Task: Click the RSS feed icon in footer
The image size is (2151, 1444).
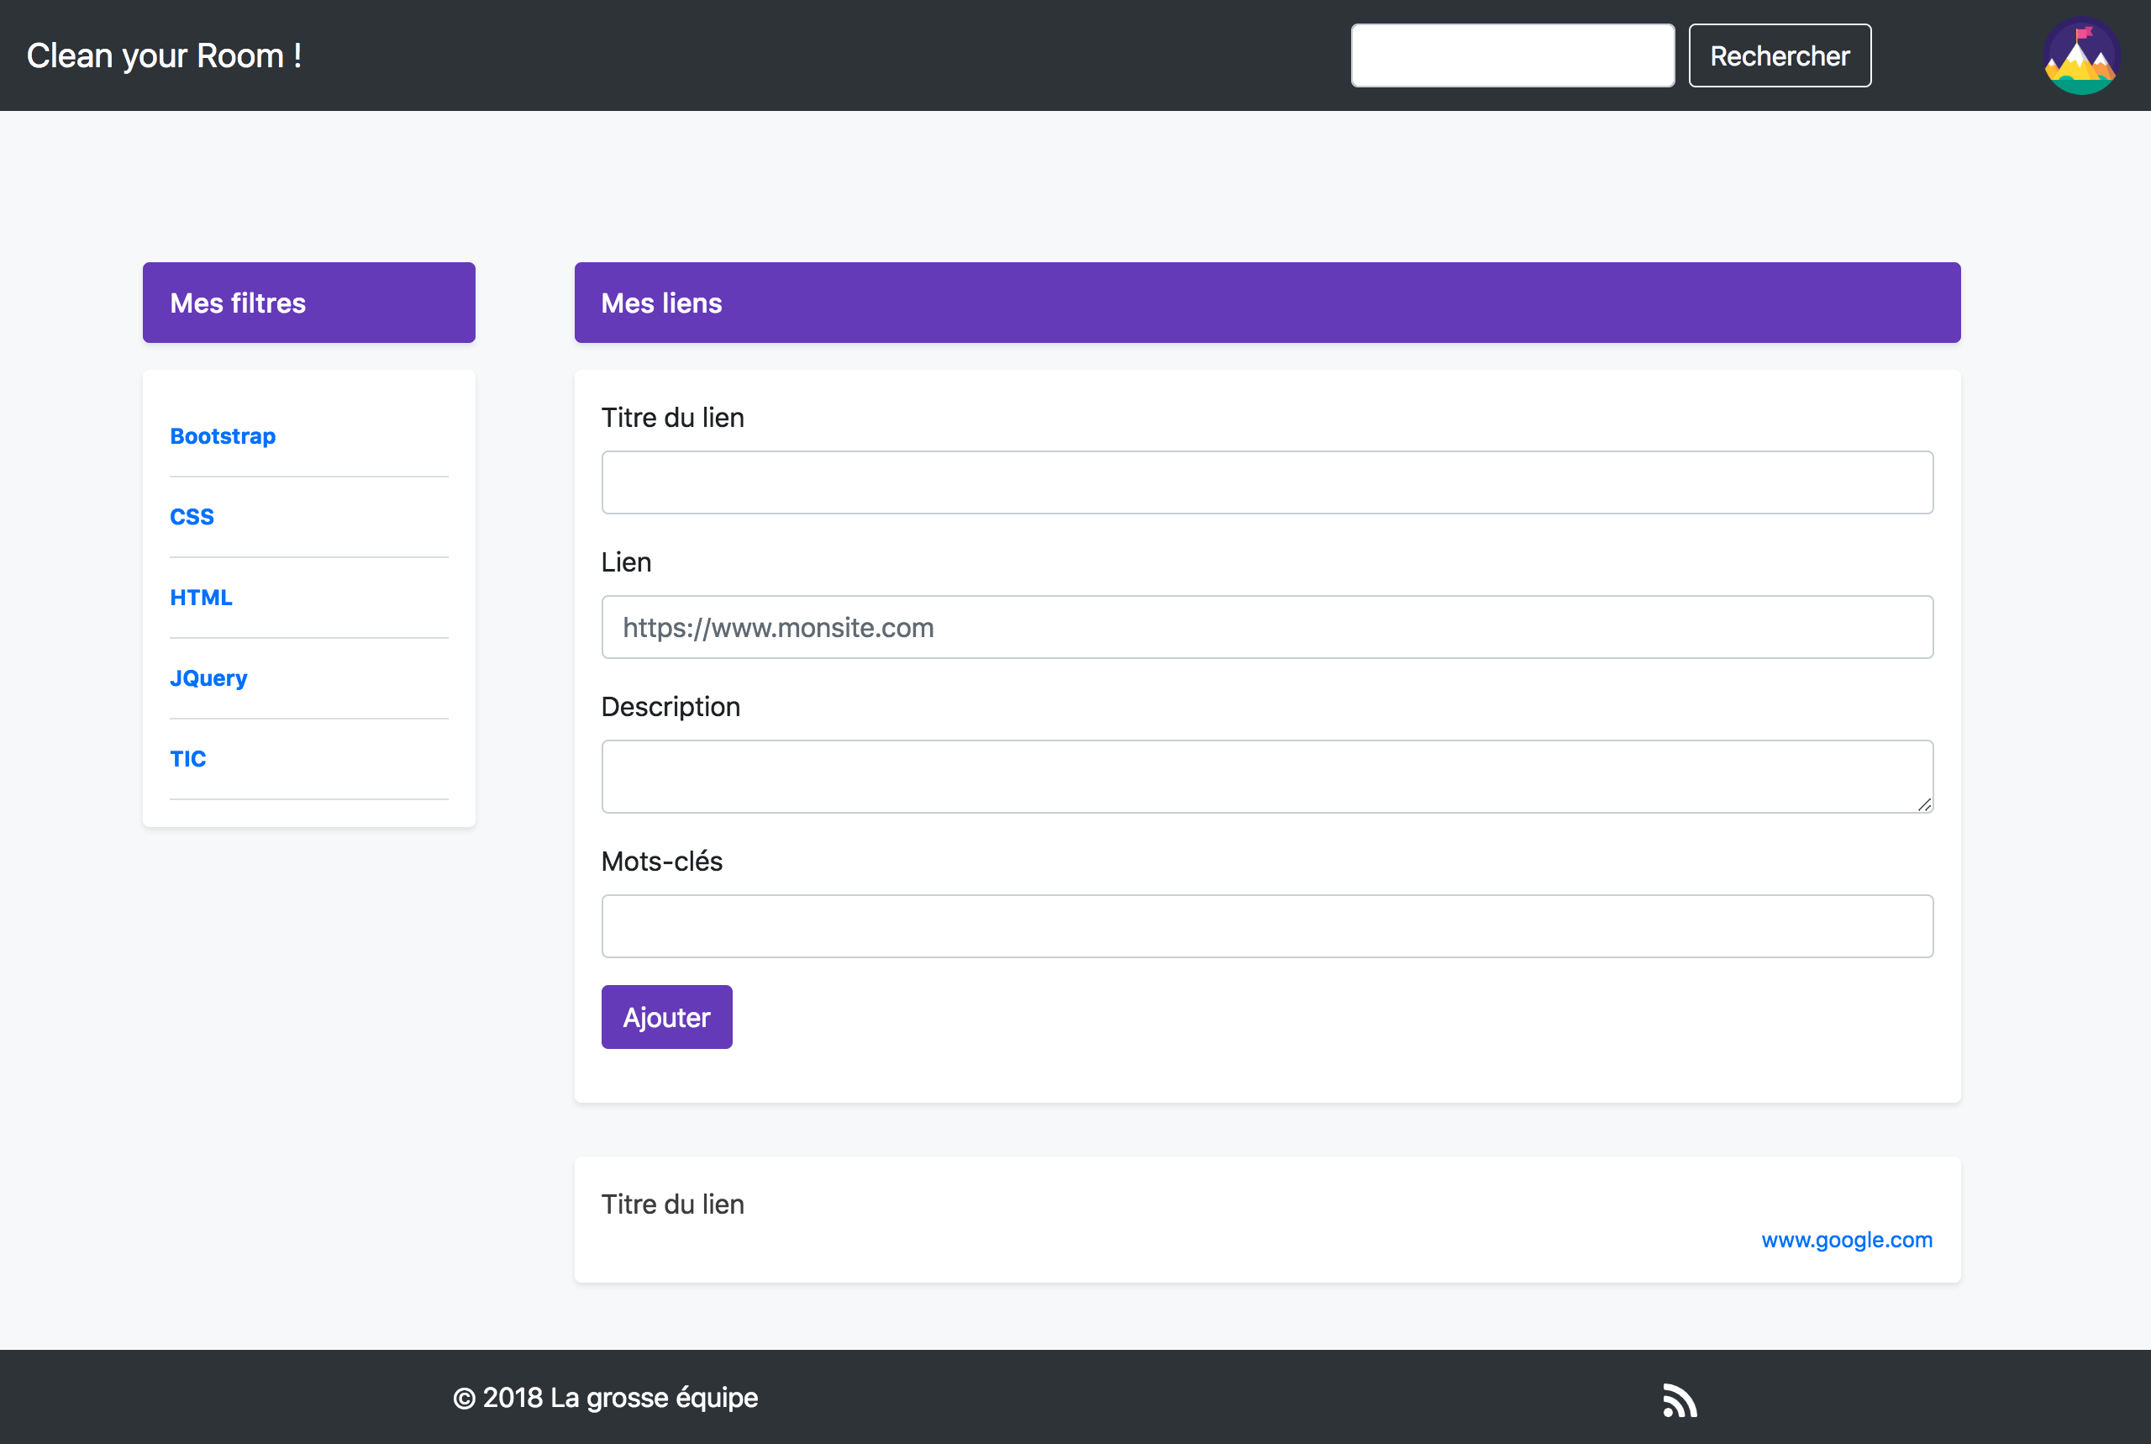Action: pyautogui.click(x=1679, y=1401)
